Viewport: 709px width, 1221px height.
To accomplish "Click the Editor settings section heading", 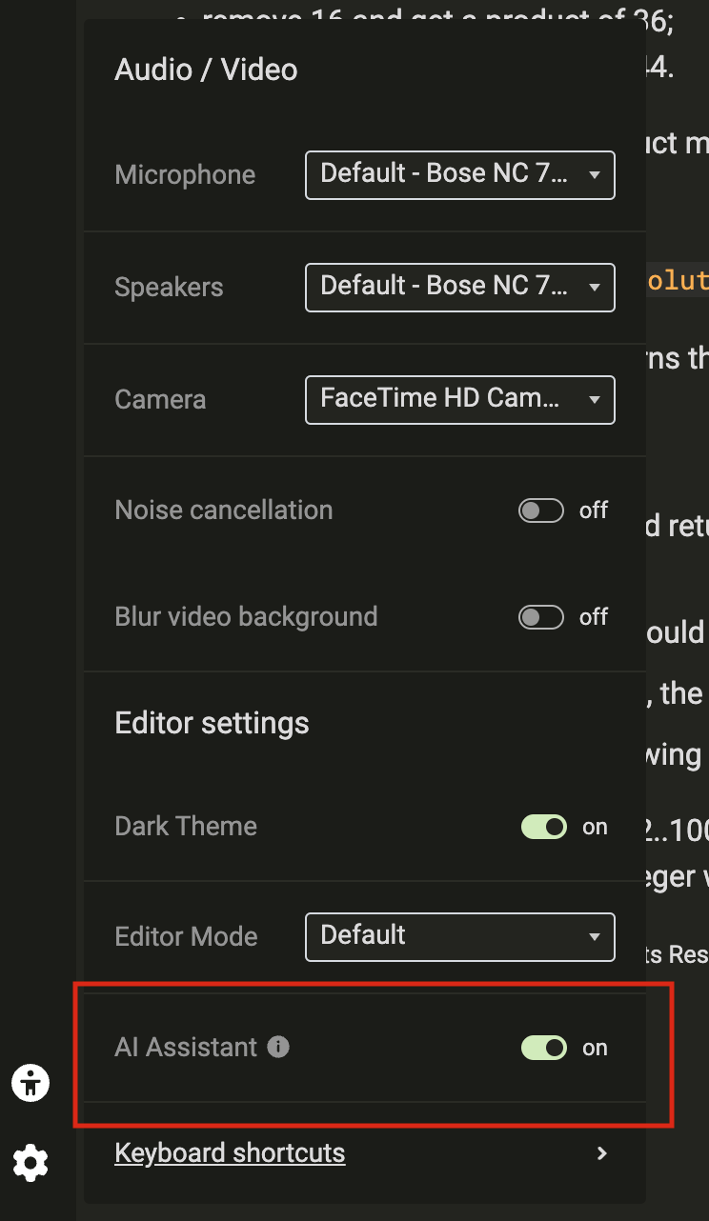I will [x=212, y=723].
